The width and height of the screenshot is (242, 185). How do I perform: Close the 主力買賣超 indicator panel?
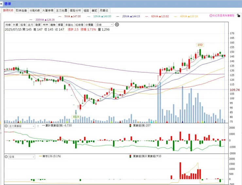(x=6, y=126)
